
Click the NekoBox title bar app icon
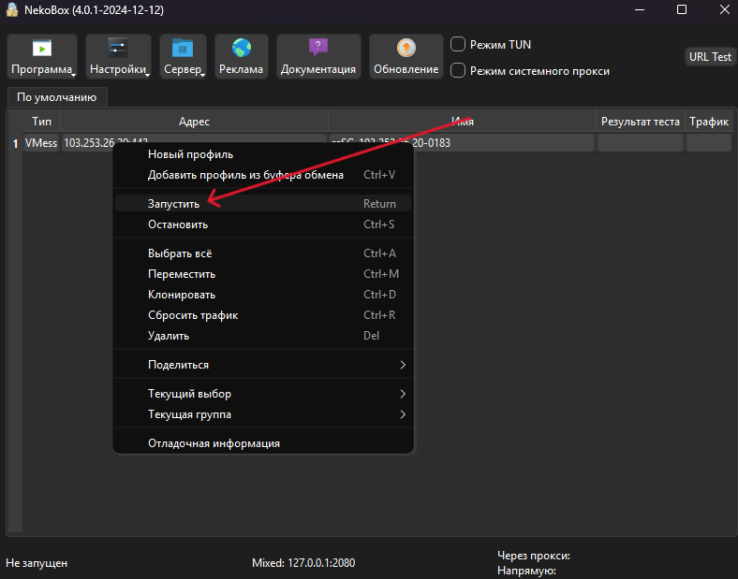click(12, 10)
